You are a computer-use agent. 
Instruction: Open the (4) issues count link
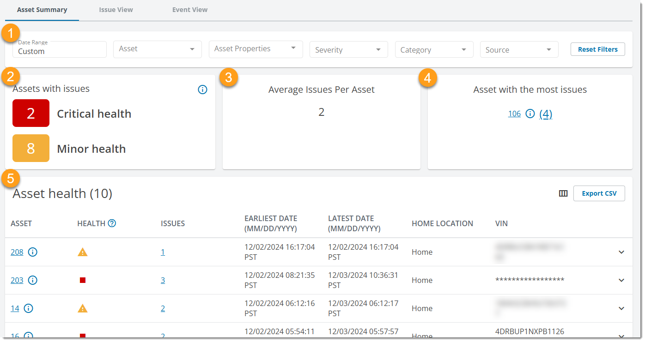[x=546, y=114]
